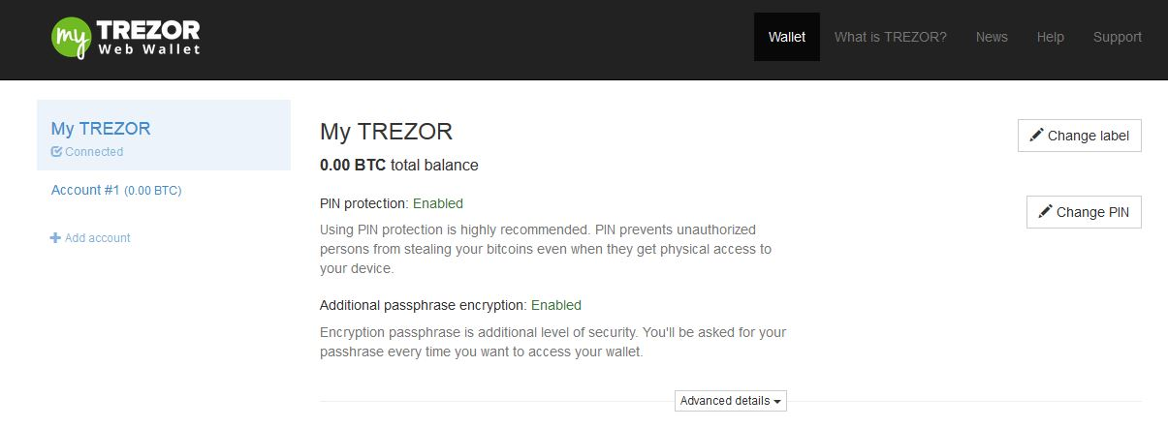
Task: Click the passphrase encryption Enabled status
Action: pyautogui.click(x=556, y=305)
